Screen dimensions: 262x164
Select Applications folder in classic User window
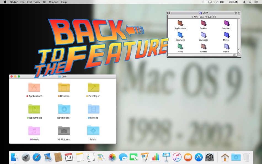pos(180,23)
